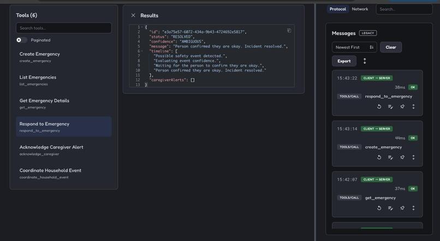440x241 pixels.
Task: Pin the respond_to_emergency message
Action: 402,106
